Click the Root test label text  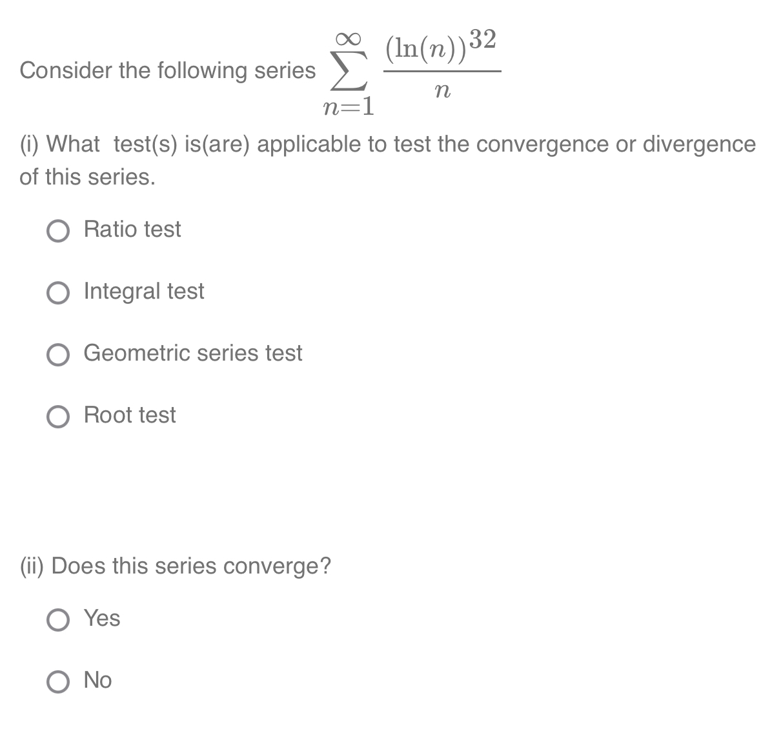click(129, 415)
